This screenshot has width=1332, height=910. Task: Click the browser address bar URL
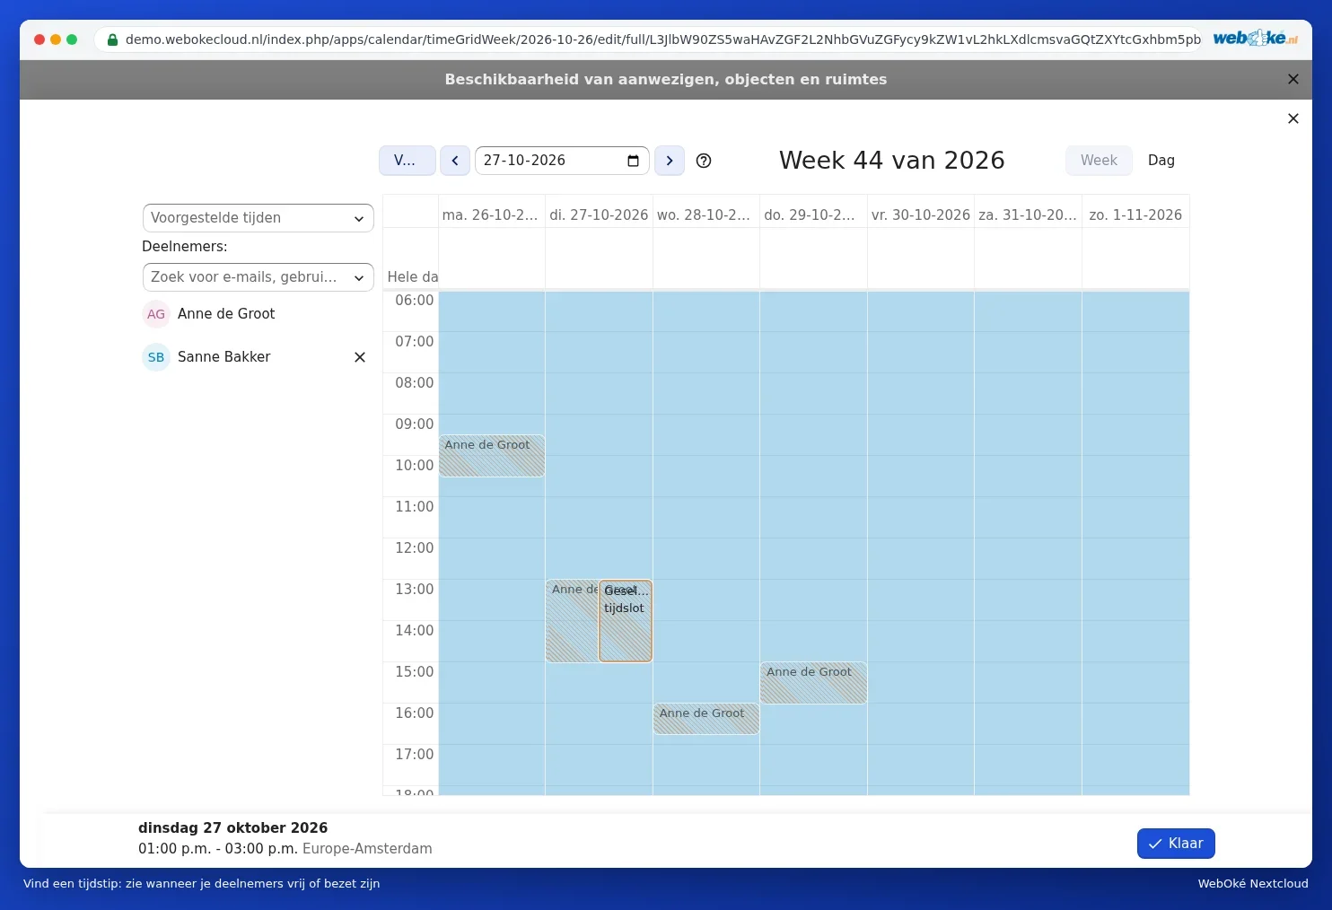[x=662, y=39]
